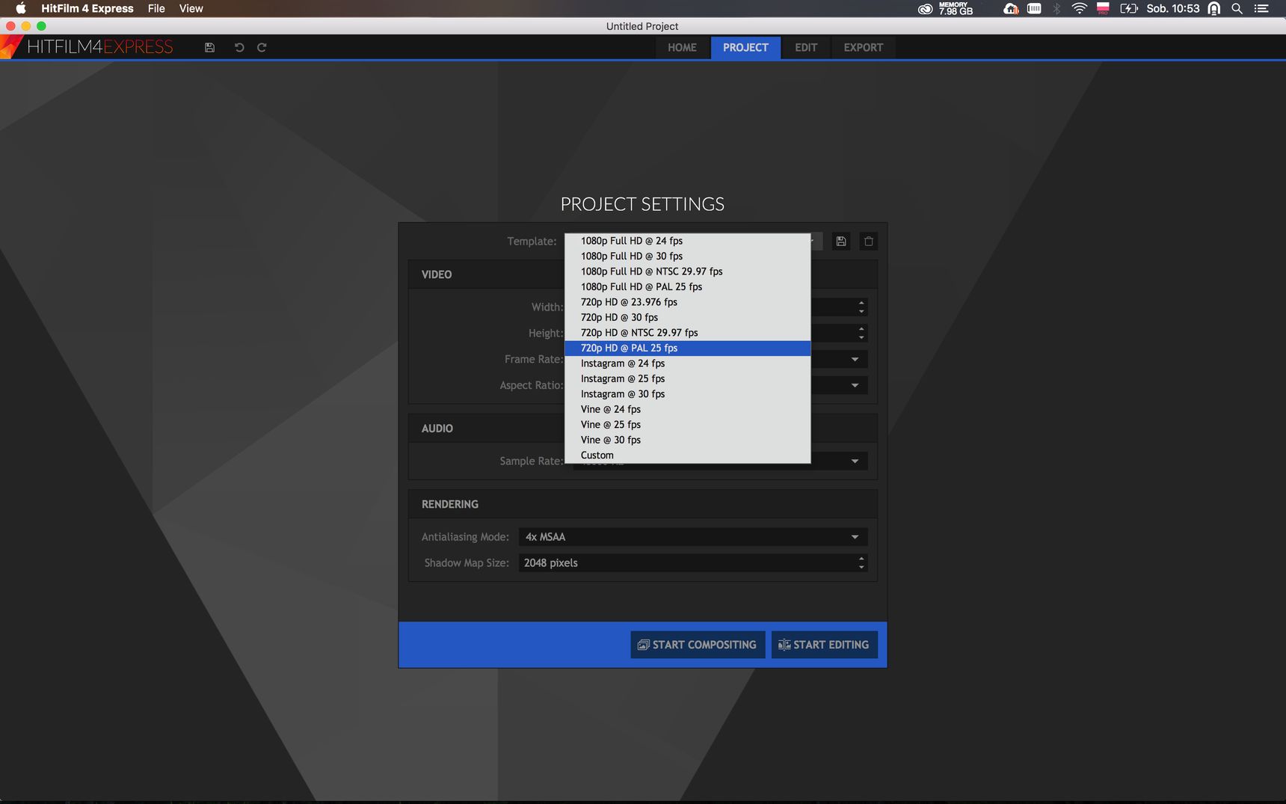Viewport: 1286px width, 804px height.
Task: Click the HitFilm 4 Express logo
Action: pyautogui.click(x=88, y=46)
